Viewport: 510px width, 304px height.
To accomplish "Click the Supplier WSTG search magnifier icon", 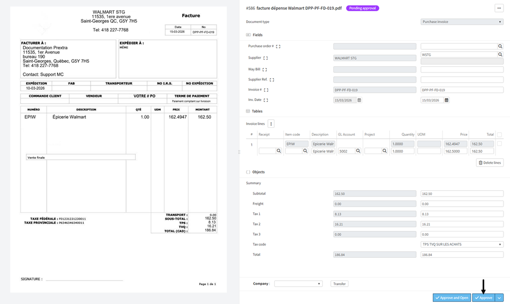I will pos(500,54).
